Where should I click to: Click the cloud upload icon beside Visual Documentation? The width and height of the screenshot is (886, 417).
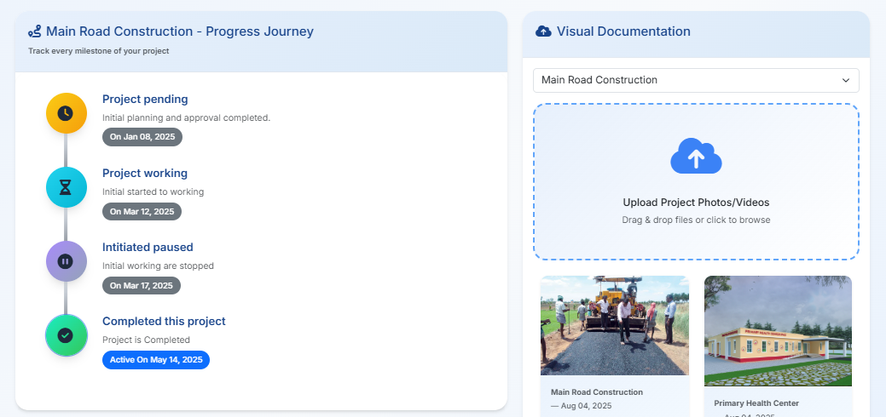[x=543, y=31]
